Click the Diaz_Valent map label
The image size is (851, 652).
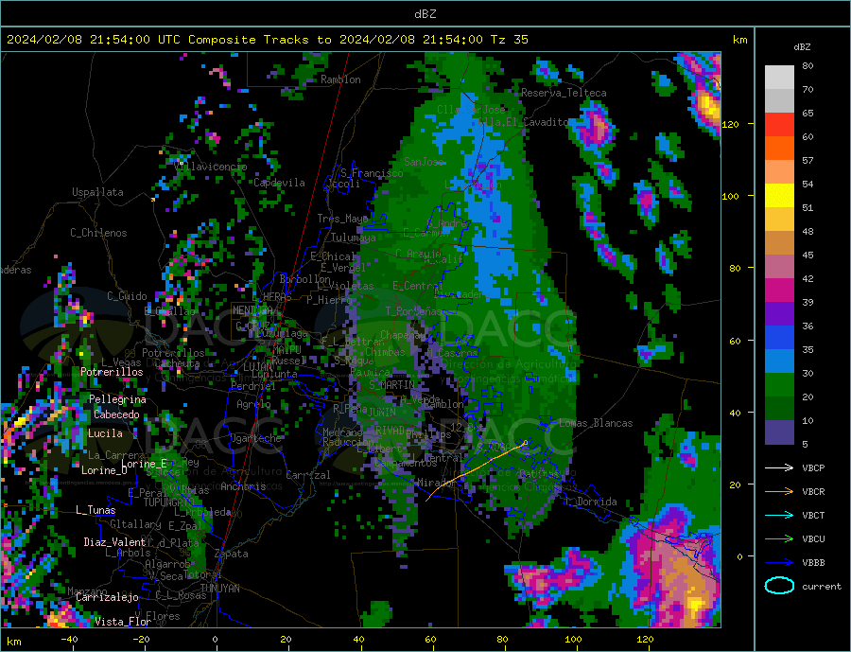point(114,541)
